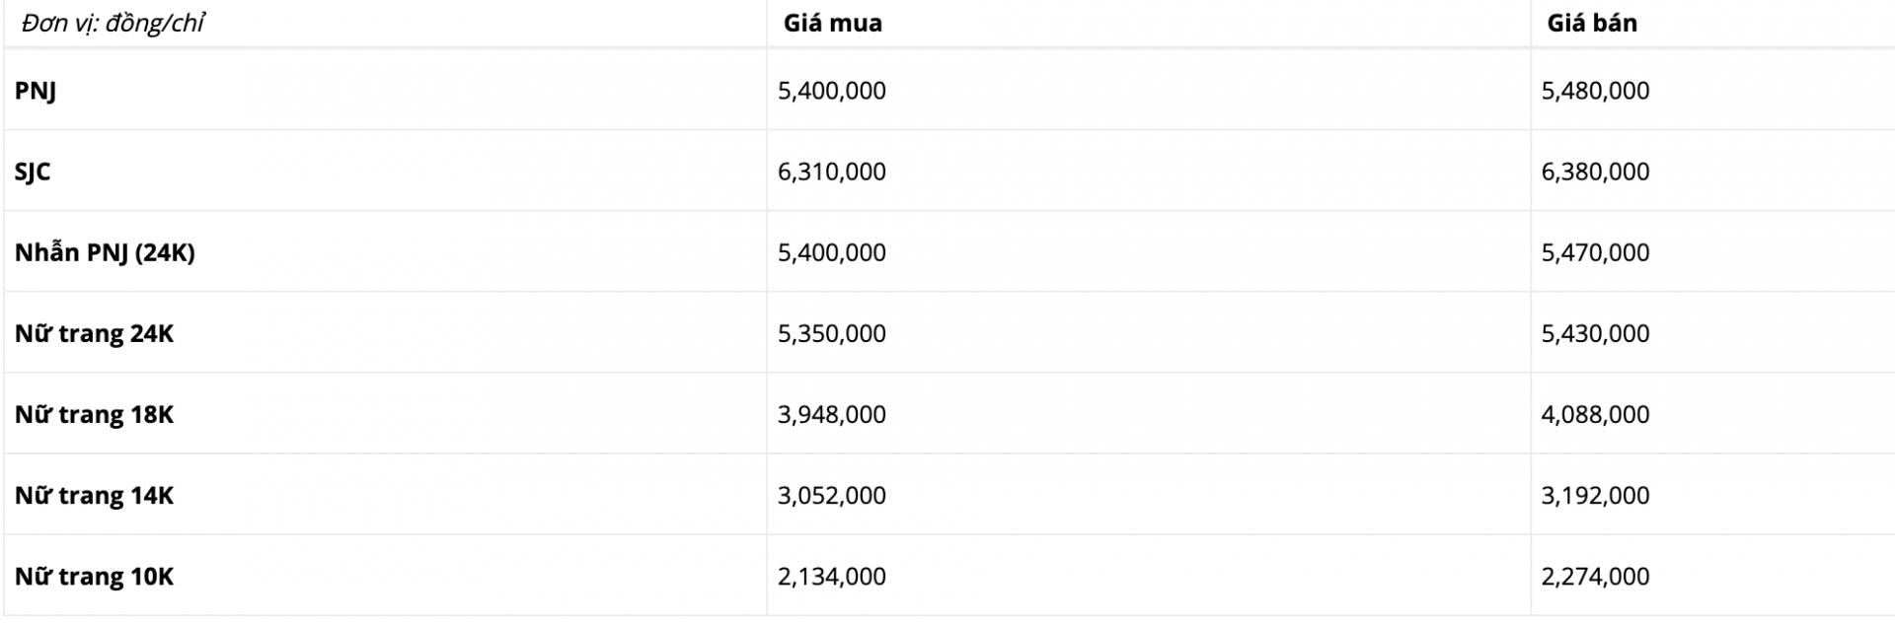Select the 'Nữ trang 14K' row label
Viewport: 1895px width, 623px height.
click(94, 495)
